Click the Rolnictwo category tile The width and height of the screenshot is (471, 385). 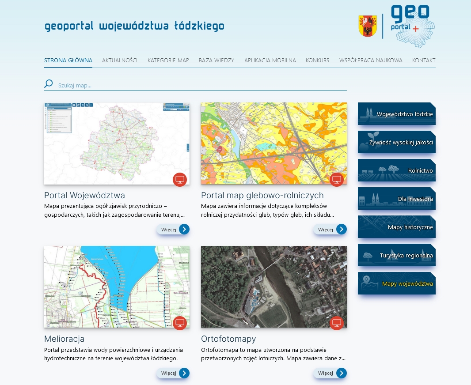pos(397,170)
